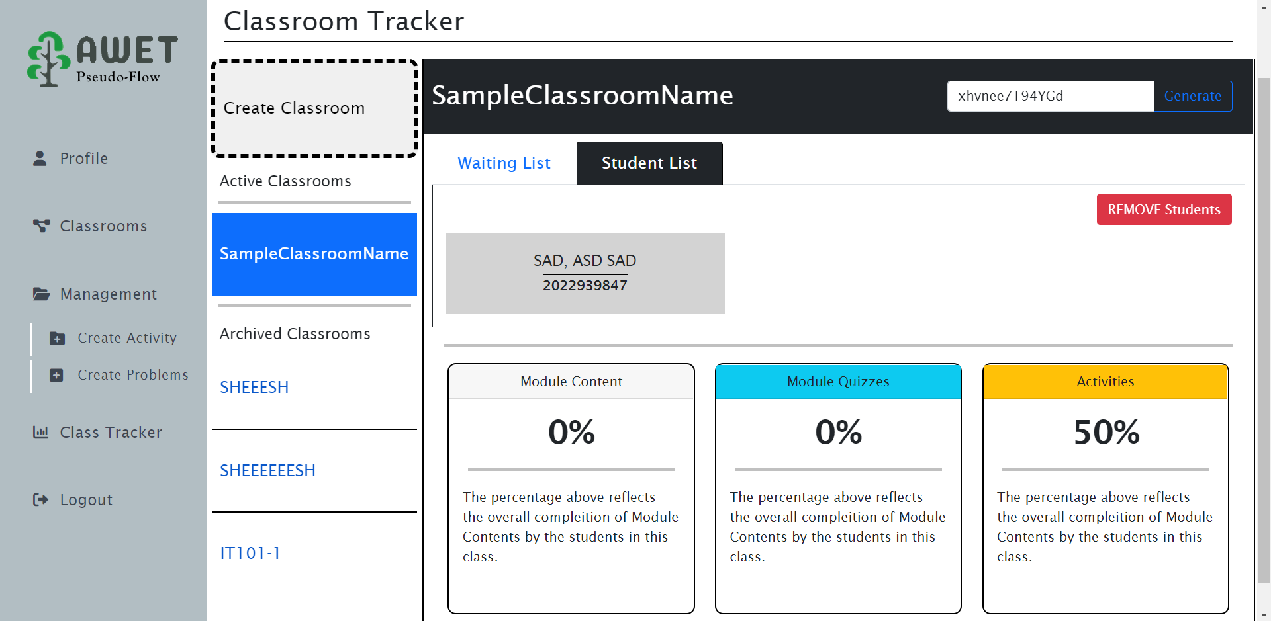Click the Create Activity plus-folder icon

(x=58, y=338)
